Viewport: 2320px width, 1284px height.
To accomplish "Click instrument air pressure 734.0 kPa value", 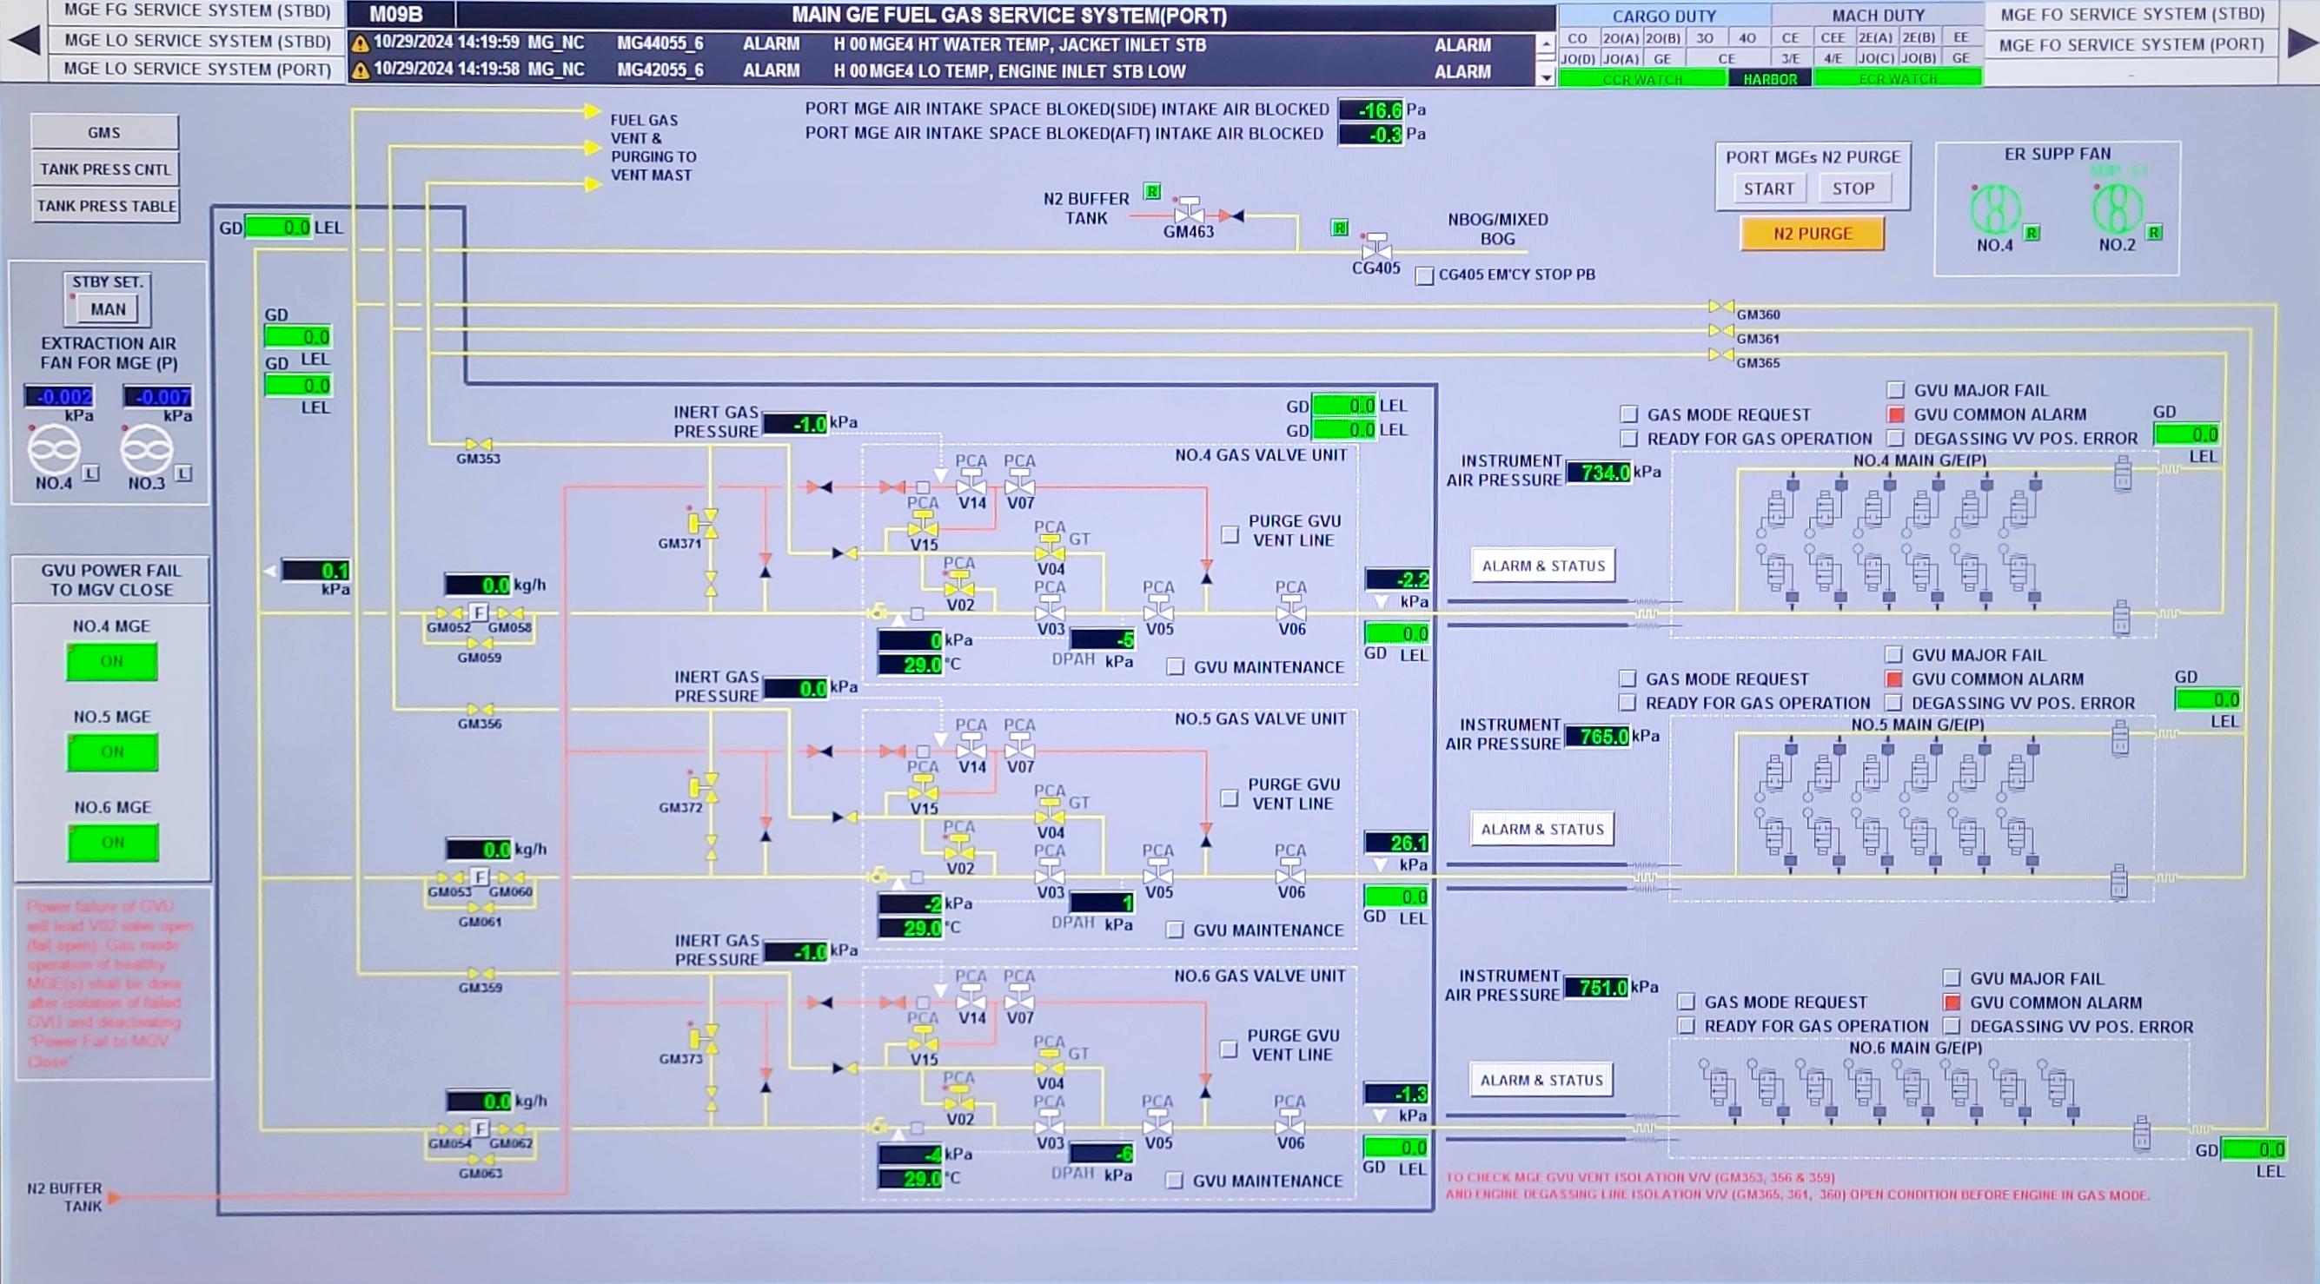I will pos(1600,472).
